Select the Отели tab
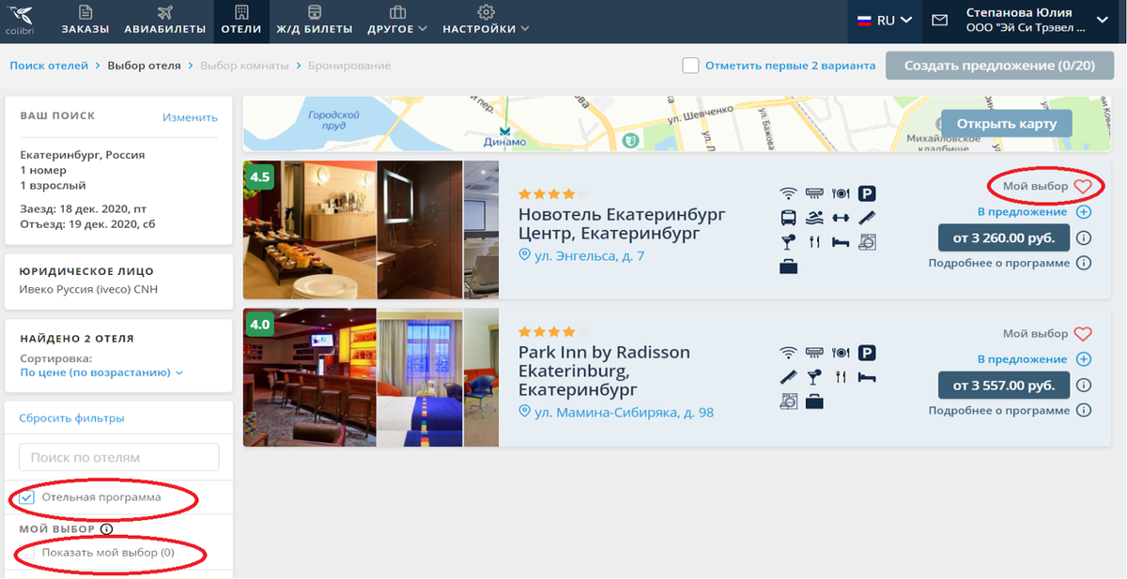The image size is (1127, 579). point(241,21)
